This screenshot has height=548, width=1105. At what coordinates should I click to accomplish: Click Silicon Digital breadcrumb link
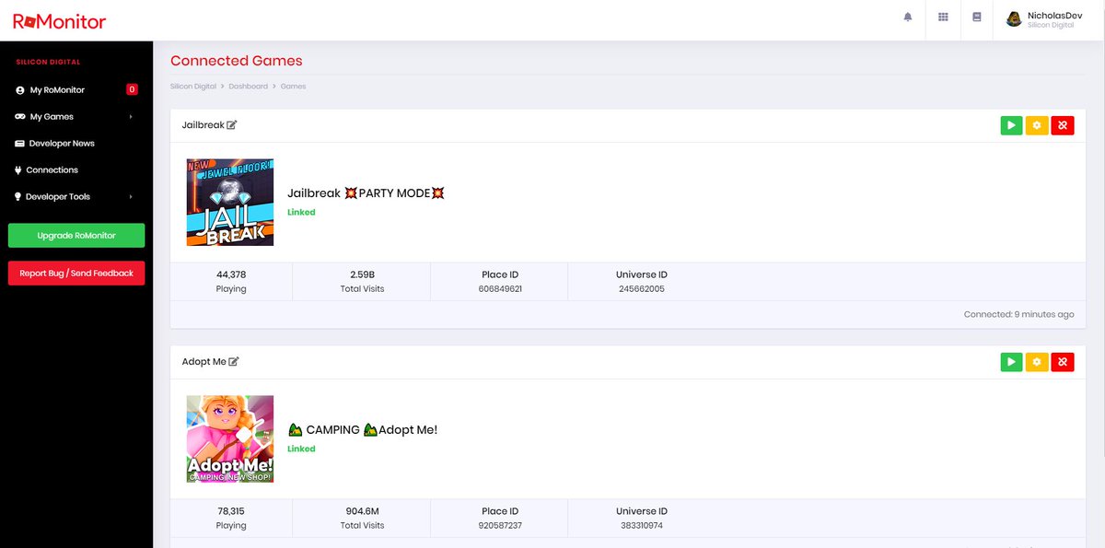[x=193, y=86]
